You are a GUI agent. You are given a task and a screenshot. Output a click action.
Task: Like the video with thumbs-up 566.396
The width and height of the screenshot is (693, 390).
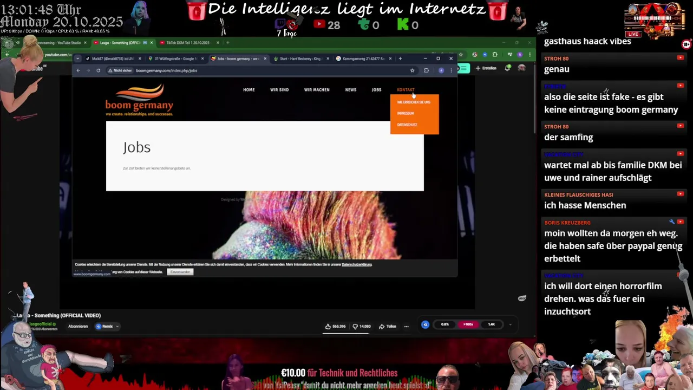coord(335,326)
